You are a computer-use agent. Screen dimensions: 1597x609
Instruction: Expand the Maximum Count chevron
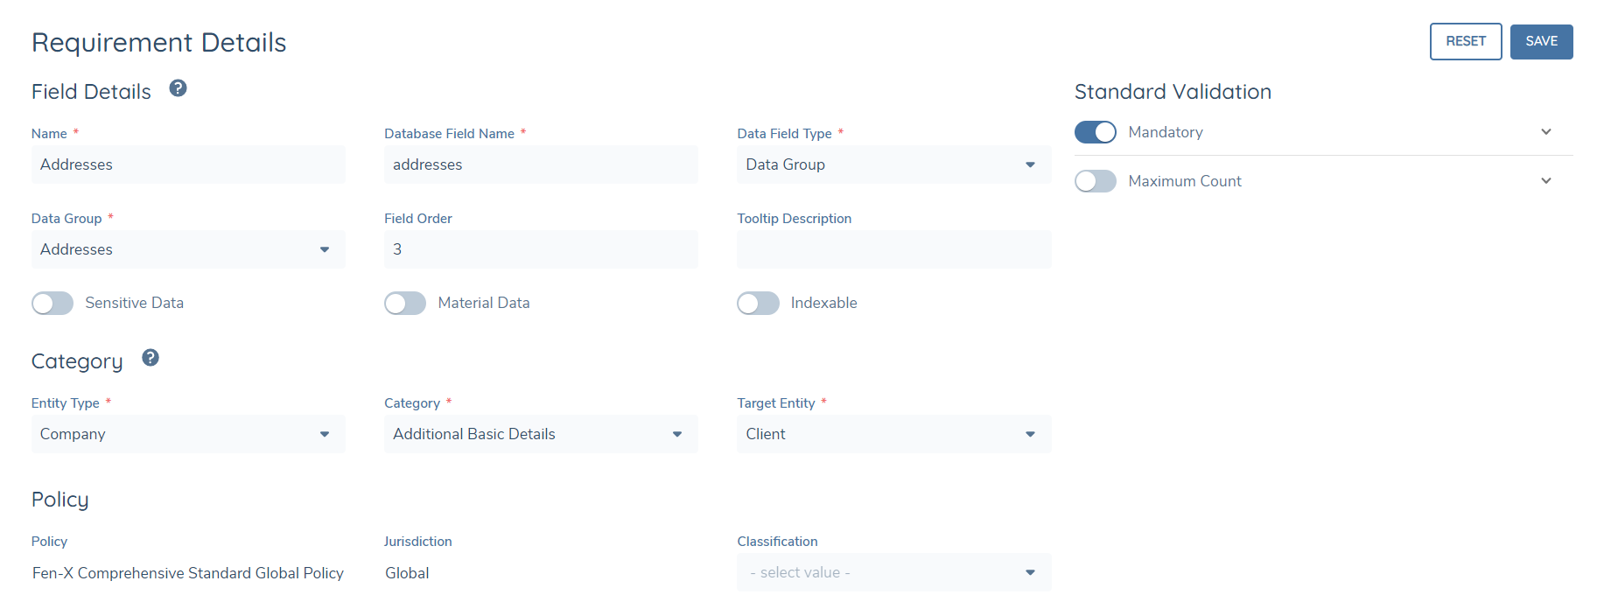pyautogui.click(x=1545, y=181)
